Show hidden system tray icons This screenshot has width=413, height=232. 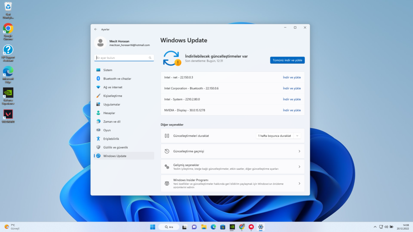coord(375,227)
